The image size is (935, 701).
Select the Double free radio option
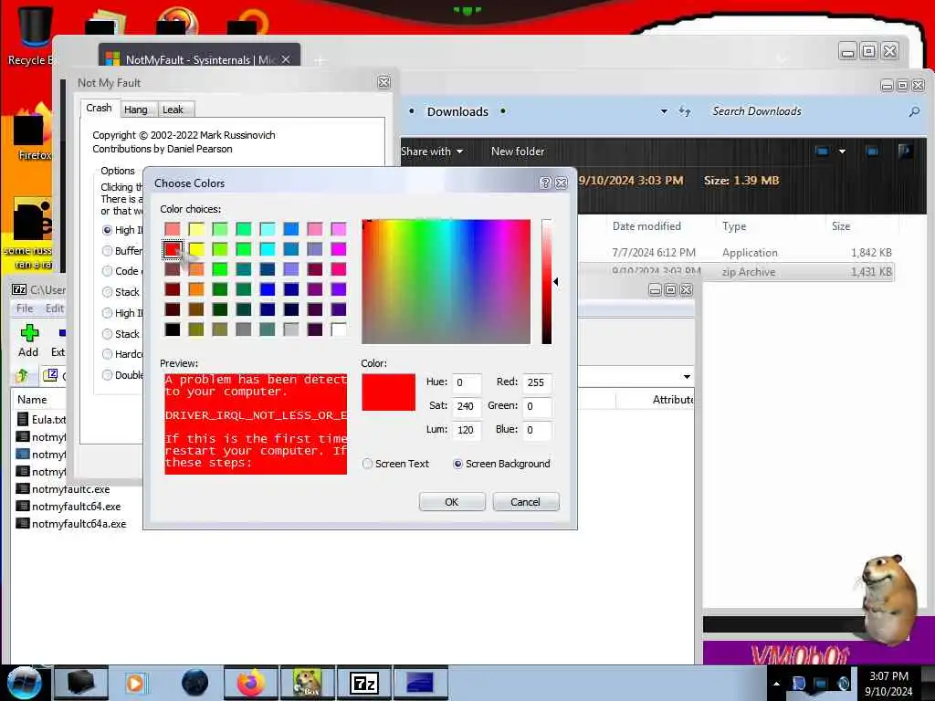tap(108, 375)
